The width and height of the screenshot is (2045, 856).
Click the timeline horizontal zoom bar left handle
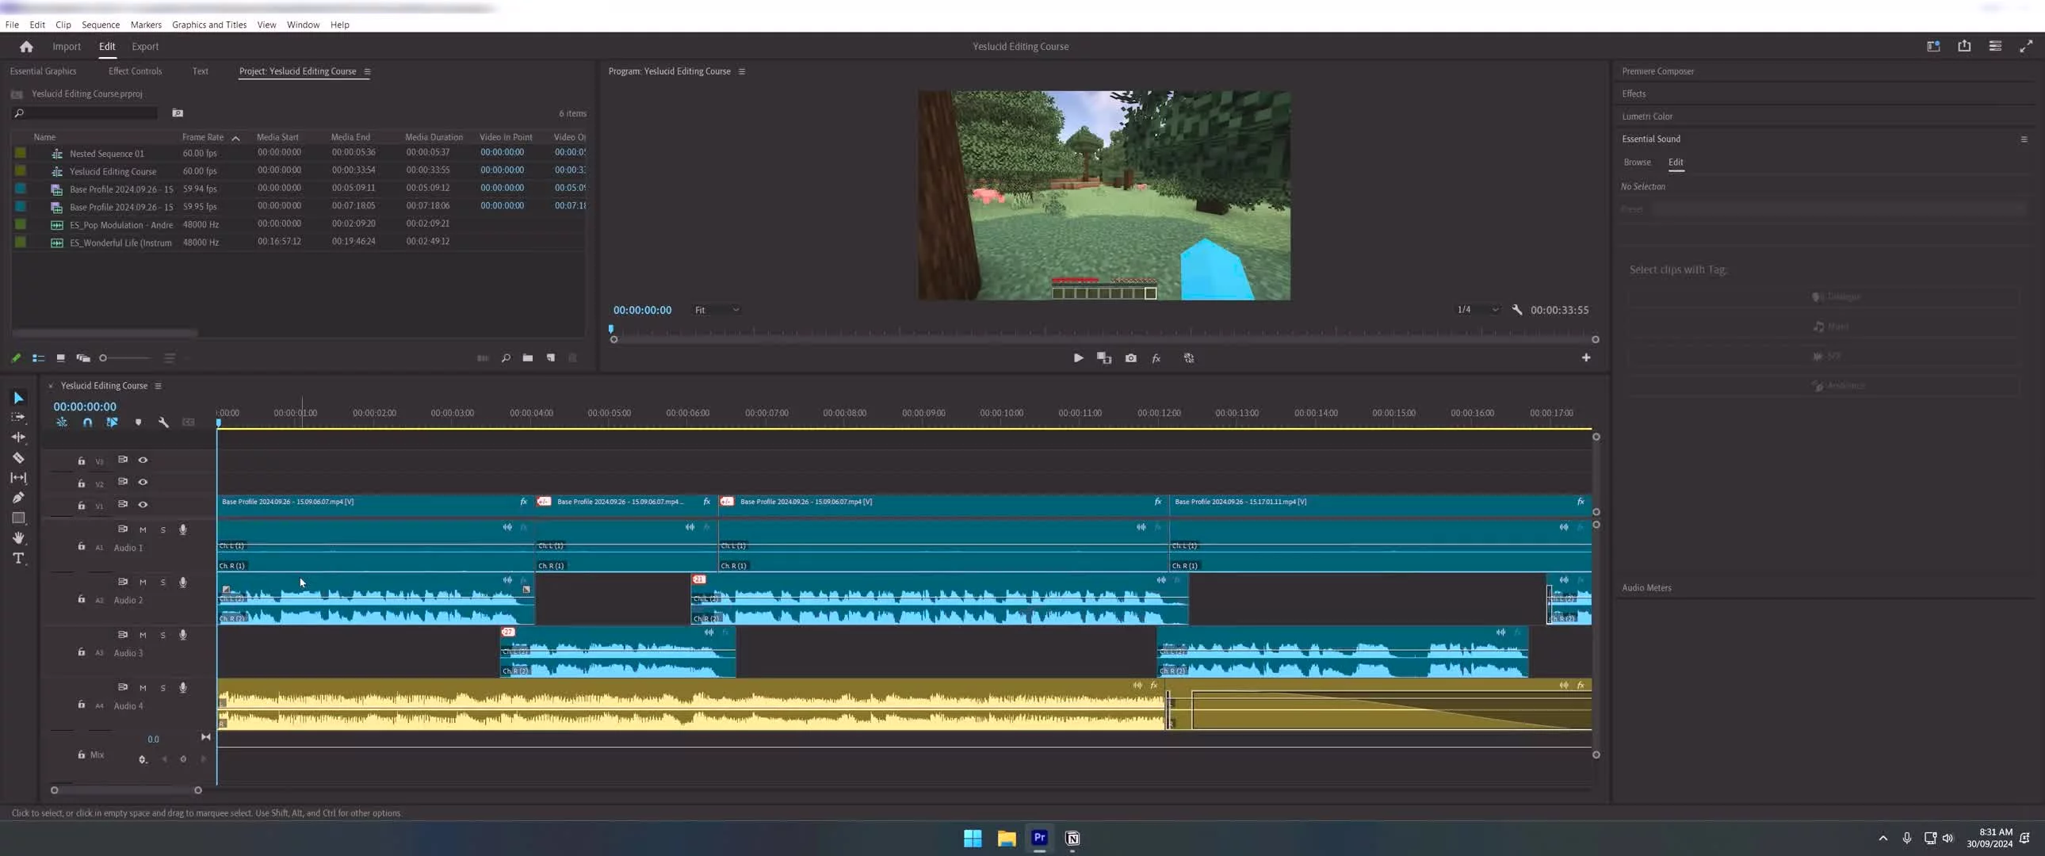(54, 790)
